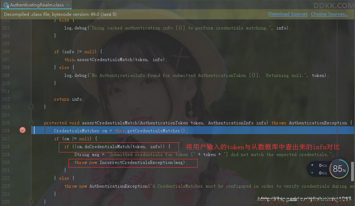Open the 85% memory usage circle widget

pyautogui.click(x=339, y=169)
